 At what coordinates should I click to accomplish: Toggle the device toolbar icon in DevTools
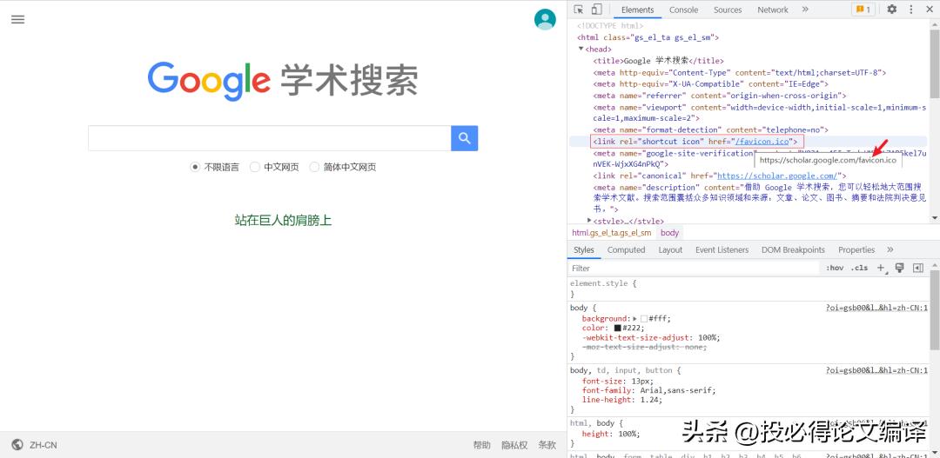(x=596, y=10)
